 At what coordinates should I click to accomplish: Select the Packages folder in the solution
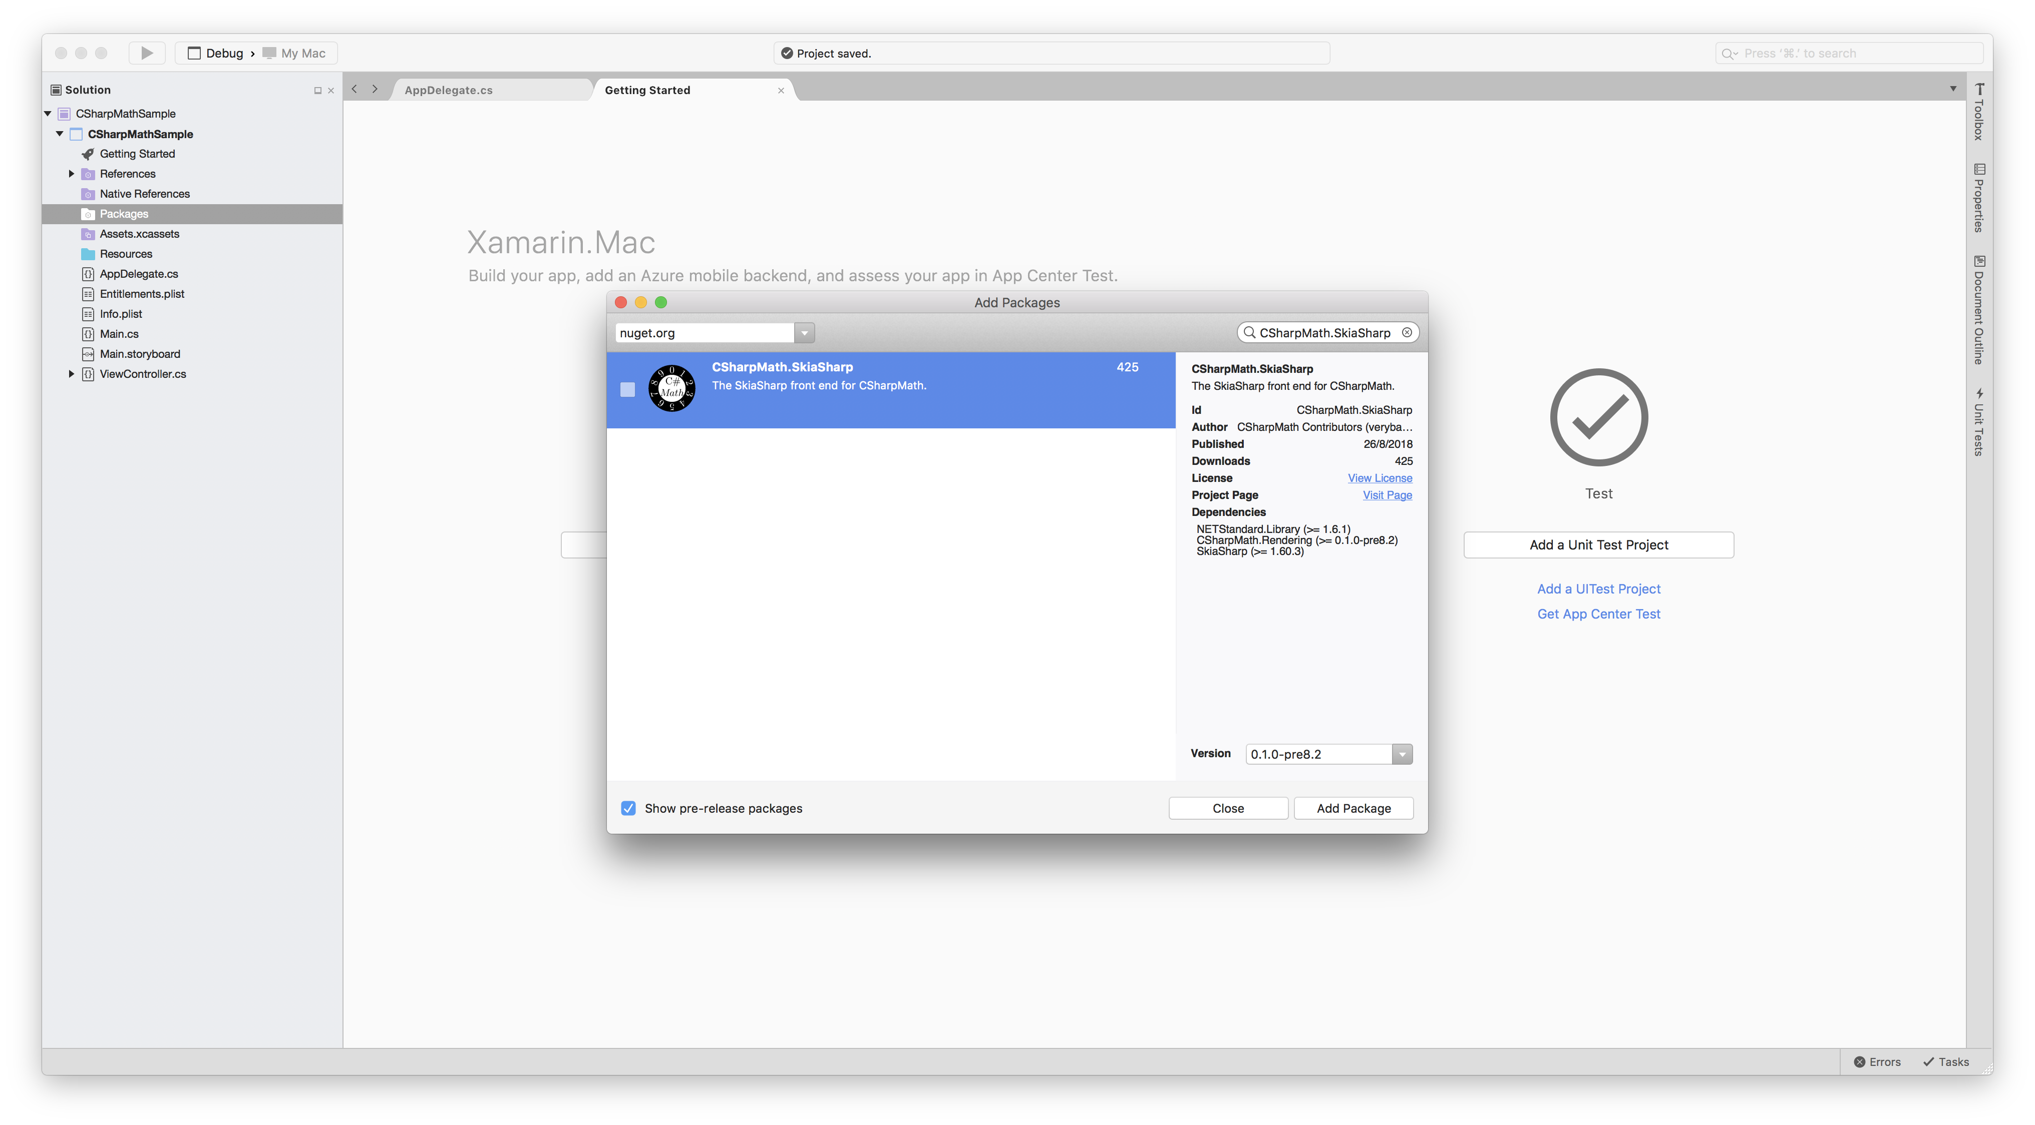click(123, 213)
